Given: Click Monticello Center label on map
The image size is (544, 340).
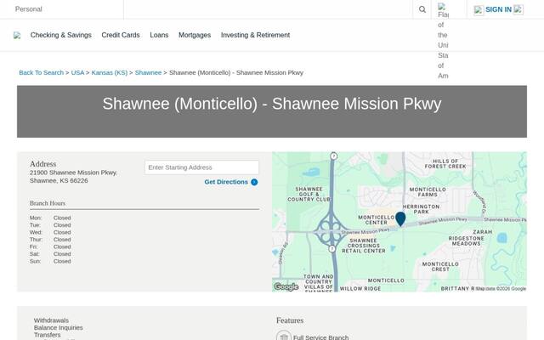Looking at the screenshot, I should pos(376,220).
